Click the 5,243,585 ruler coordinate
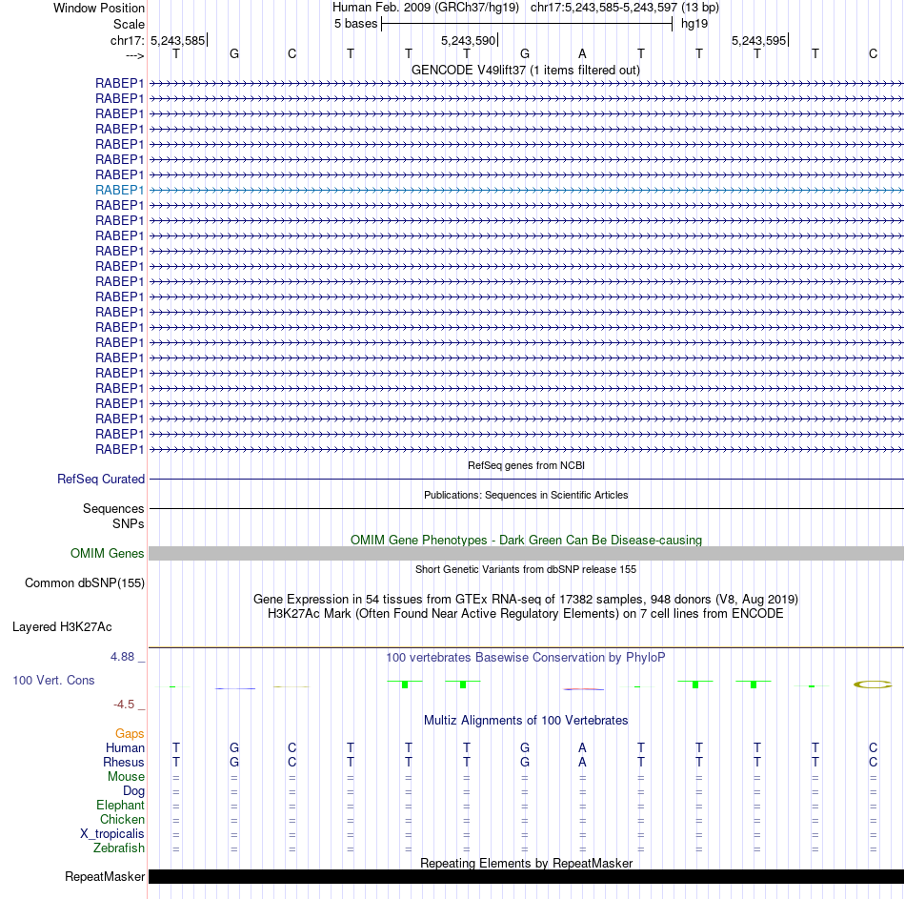 tap(178, 40)
